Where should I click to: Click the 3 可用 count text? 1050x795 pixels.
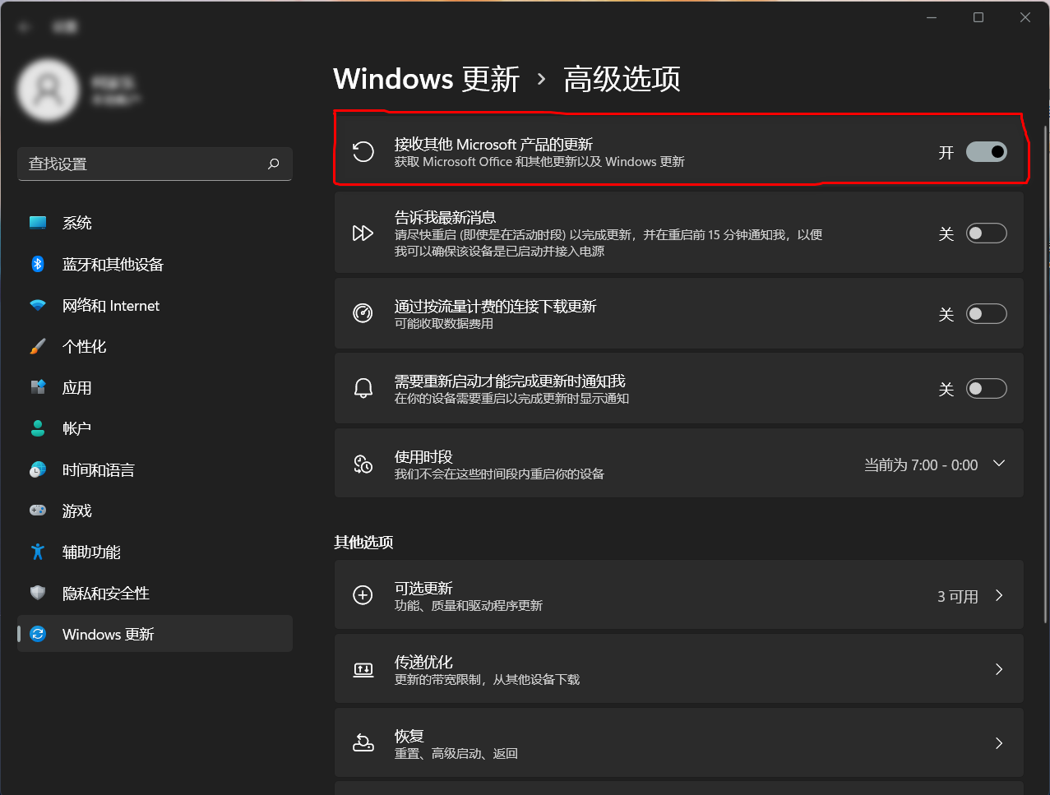[958, 596]
